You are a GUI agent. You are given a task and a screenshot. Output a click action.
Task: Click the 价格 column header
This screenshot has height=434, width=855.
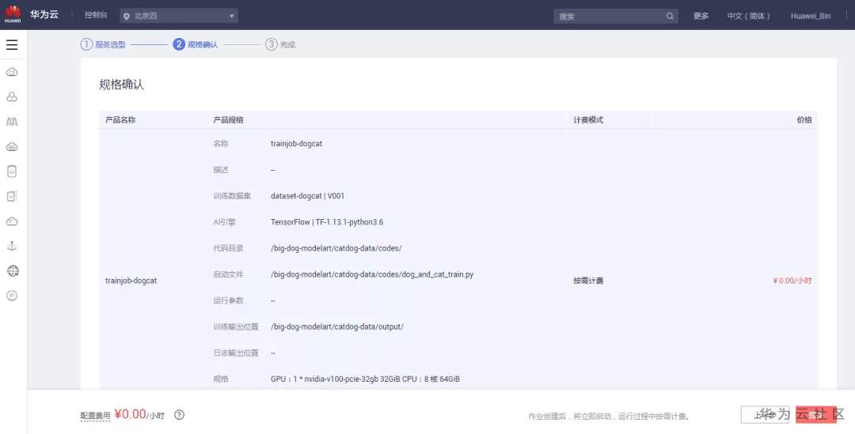point(804,120)
